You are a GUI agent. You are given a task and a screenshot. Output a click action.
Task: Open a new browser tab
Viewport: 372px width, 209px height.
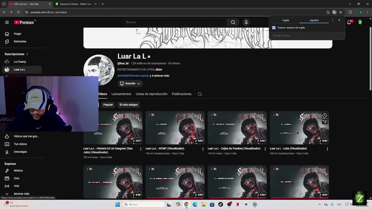tap(103, 4)
